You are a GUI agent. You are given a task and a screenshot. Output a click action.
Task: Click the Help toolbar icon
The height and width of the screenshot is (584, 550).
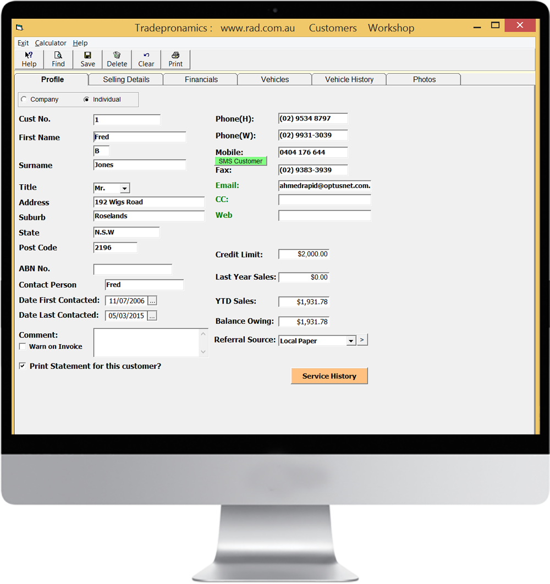pos(29,59)
